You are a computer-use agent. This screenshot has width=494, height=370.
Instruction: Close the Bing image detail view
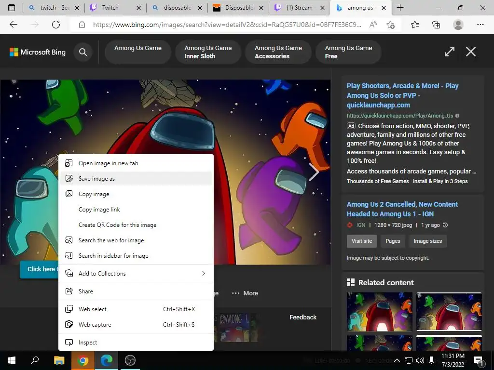[x=471, y=52]
